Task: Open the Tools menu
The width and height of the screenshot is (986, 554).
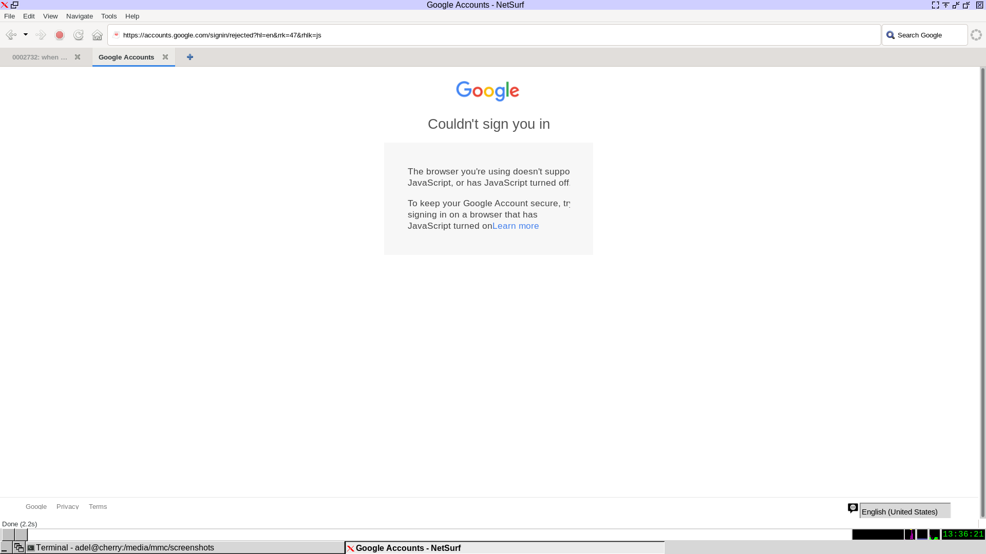Action: pyautogui.click(x=109, y=16)
